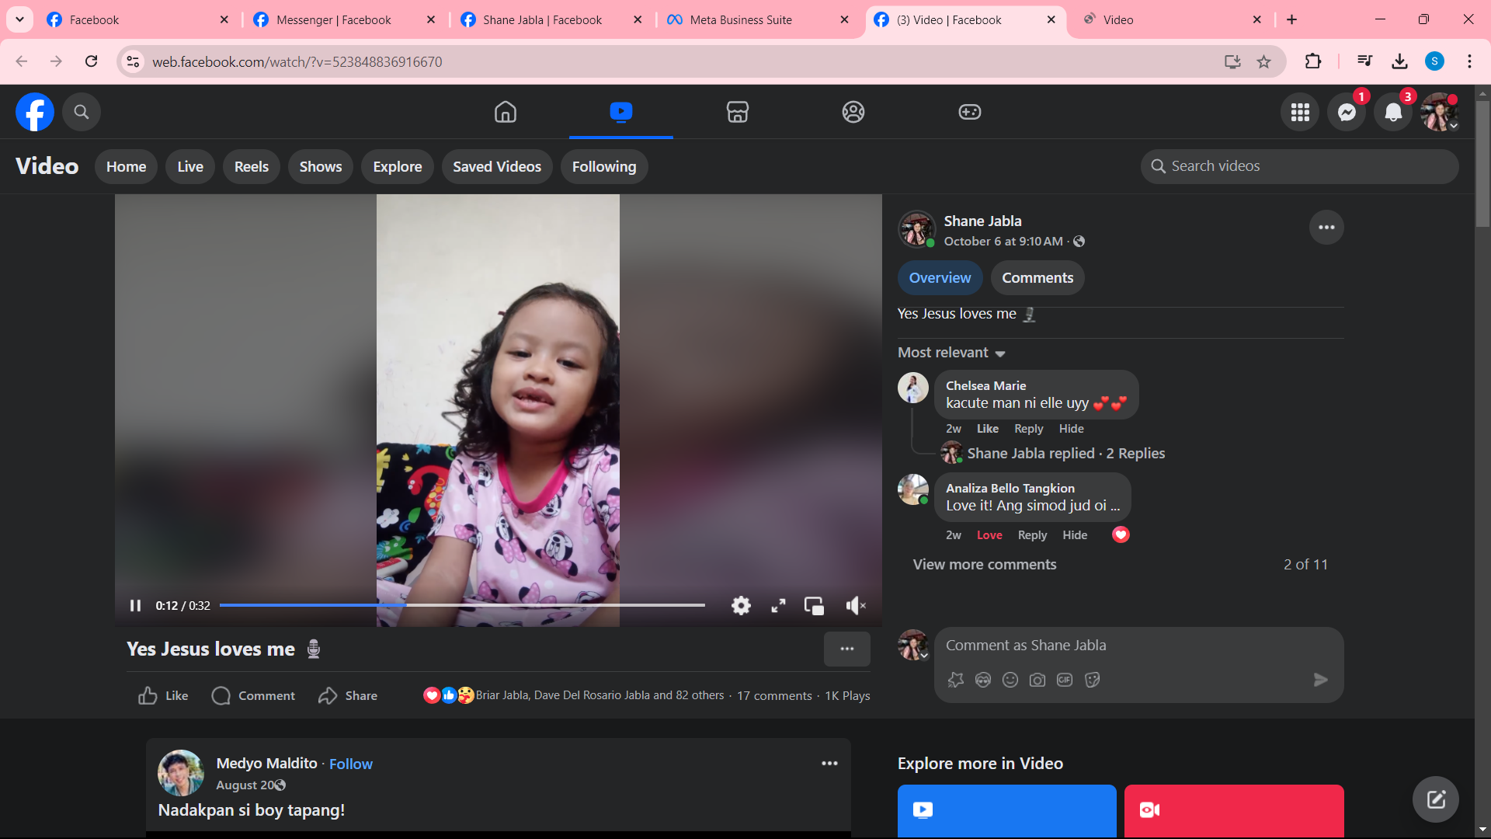Like the Yes Jesus loves me video
This screenshot has height=839, width=1491.
[x=163, y=695]
